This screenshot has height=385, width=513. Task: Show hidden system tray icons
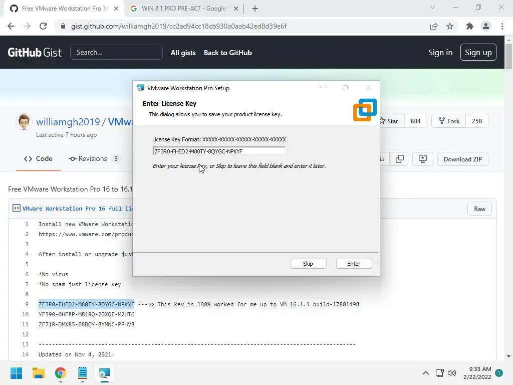[426, 373]
